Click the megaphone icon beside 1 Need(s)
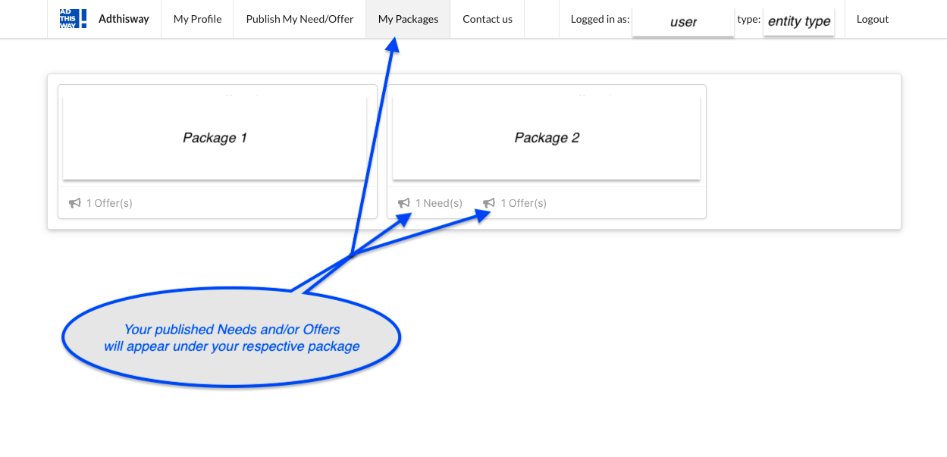 coord(404,203)
